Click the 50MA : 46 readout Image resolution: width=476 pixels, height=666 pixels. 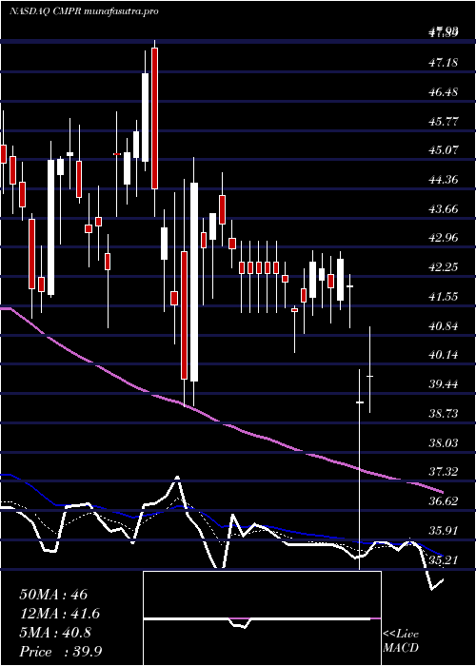53,595
